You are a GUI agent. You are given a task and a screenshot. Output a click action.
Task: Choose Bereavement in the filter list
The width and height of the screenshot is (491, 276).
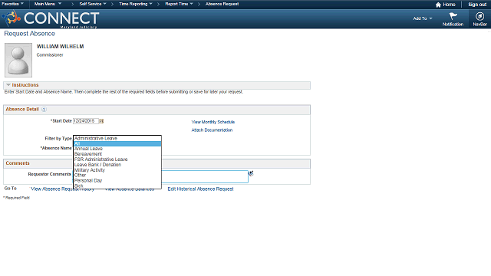tap(88, 154)
